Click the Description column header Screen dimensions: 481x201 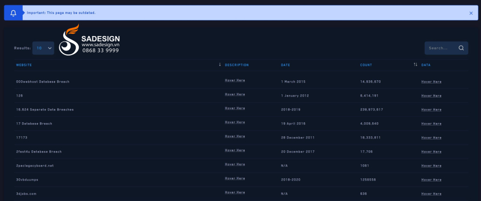tap(237, 65)
